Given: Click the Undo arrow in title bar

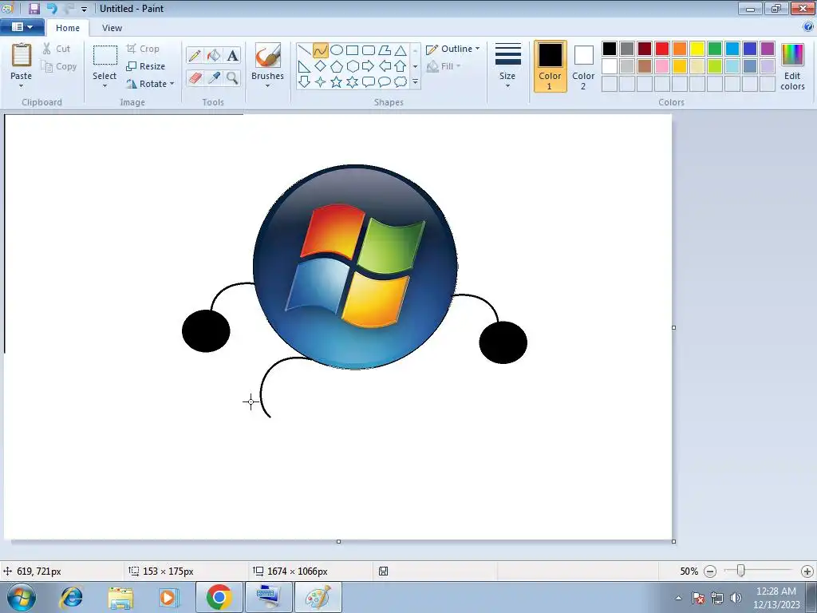Looking at the screenshot, I should (51, 8).
